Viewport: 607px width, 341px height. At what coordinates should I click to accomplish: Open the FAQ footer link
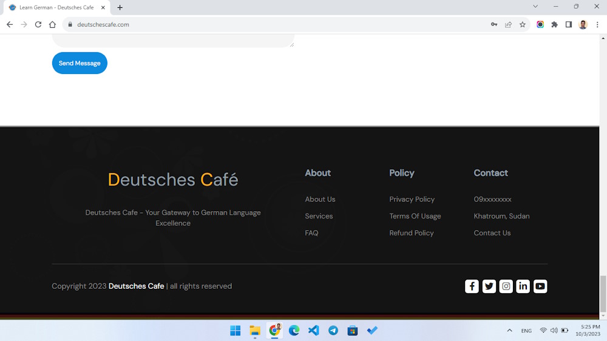pyautogui.click(x=311, y=233)
